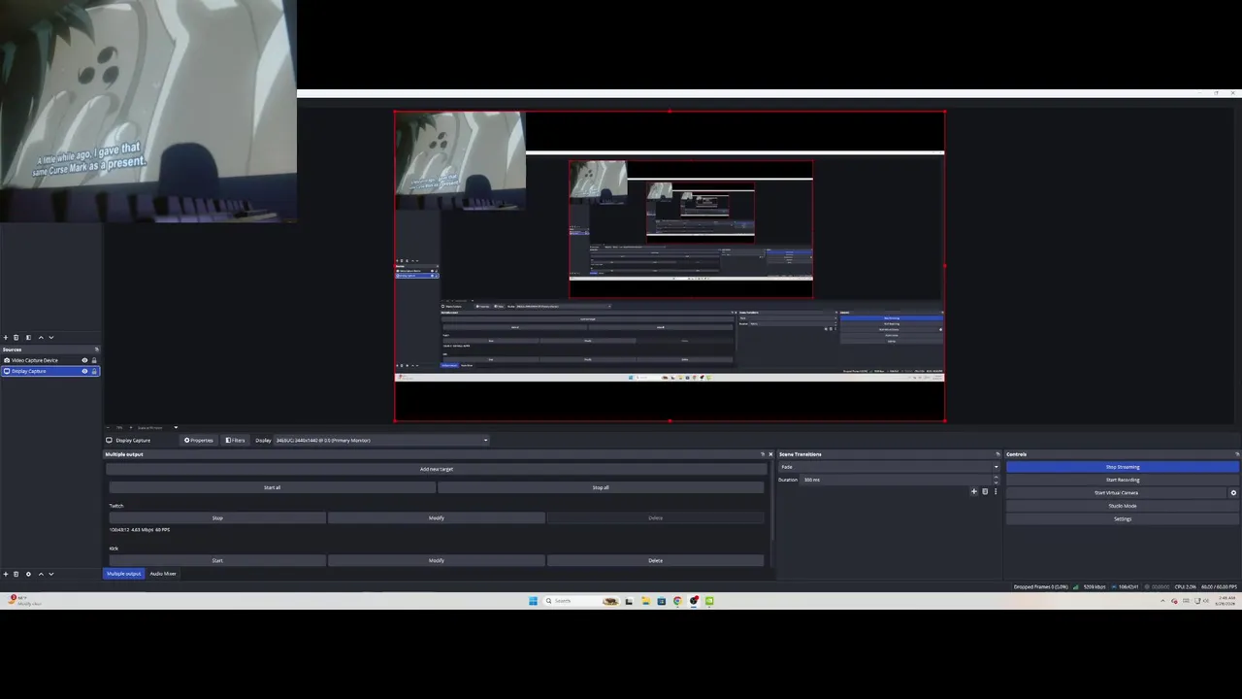Remove scene with scenes toolbar trash icon
Image resolution: width=1242 pixels, height=699 pixels.
[16, 338]
